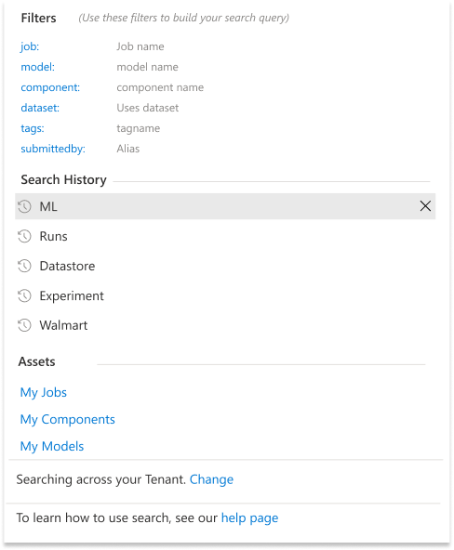
Task: Click the history icon next to Datastore
Action: pyautogui.click(x=24, y=266)
